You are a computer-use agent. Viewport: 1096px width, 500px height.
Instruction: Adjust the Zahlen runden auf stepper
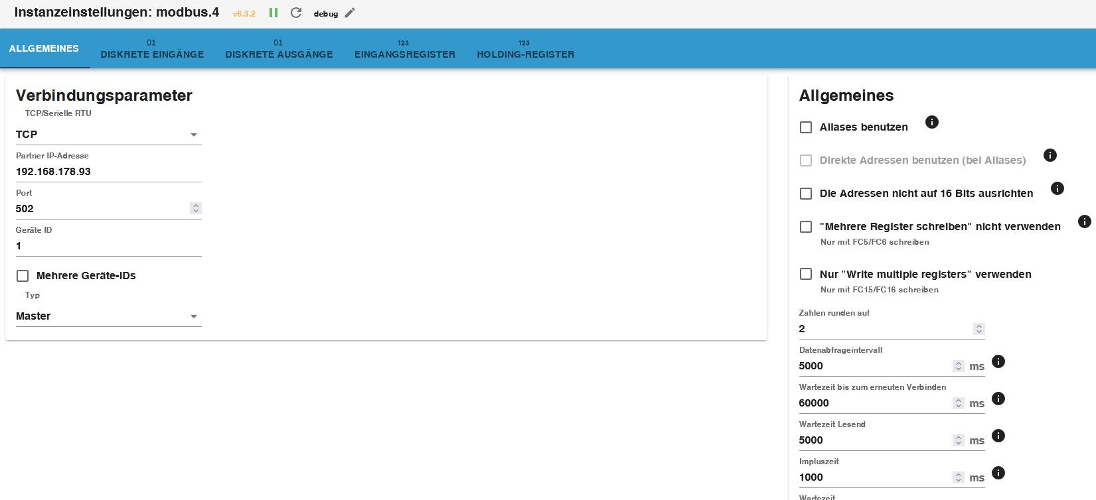click(x=979, y=329)
